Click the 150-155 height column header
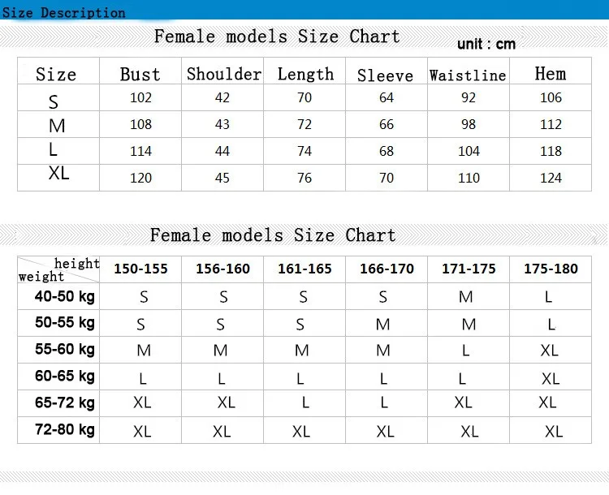 tap(140, 269)
